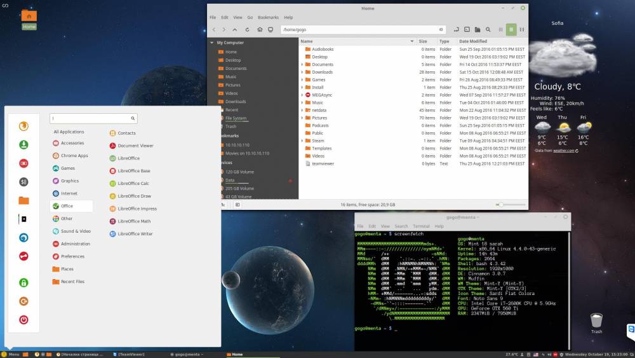The width and height of the screenshot is (635, 358).
Task: Create a new folder via toolbar icon
Action: (478, 30)
